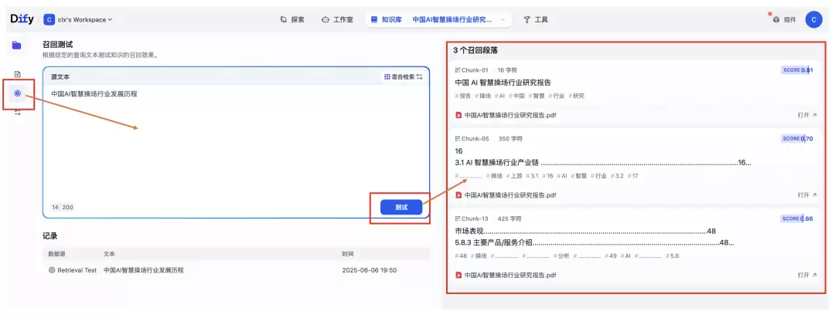Open Chunk-13 document via 打开 link
This screenshot has height=318, width=835.
tap(807, 275)
